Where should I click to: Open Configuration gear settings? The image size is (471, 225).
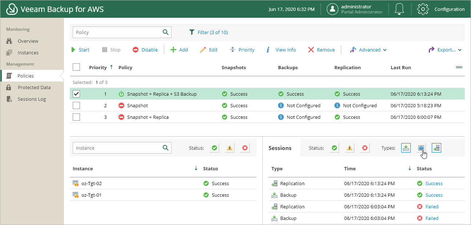423,9
